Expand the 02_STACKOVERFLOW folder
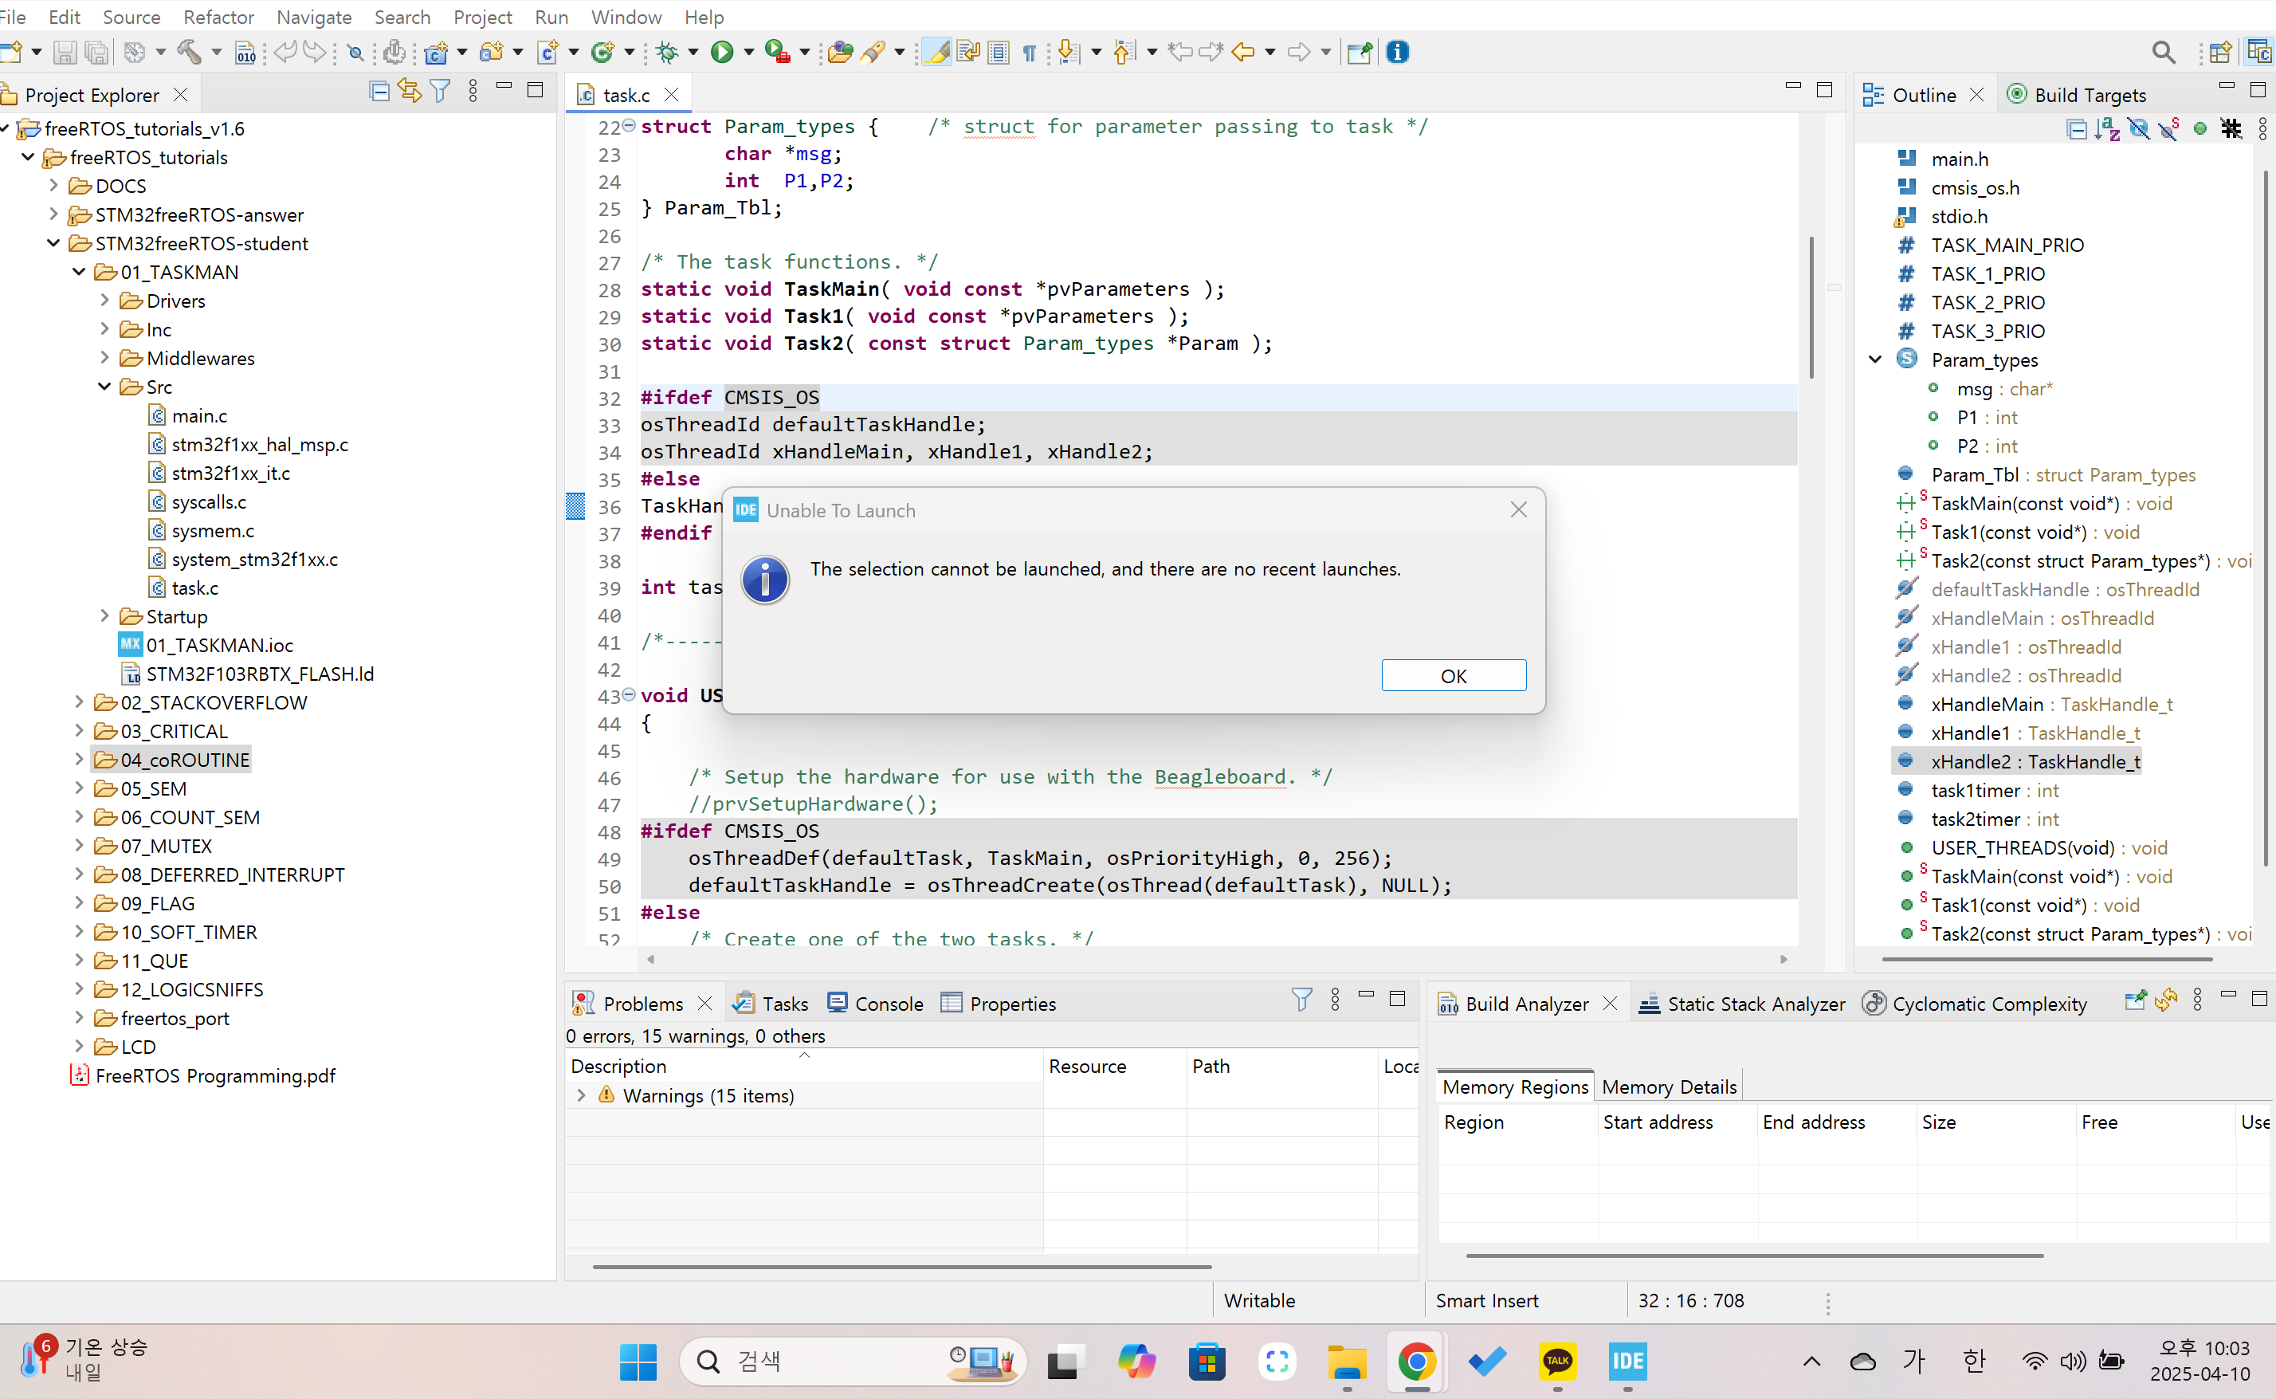This screenshot has width=2276, height=1399. click(80, 702)
